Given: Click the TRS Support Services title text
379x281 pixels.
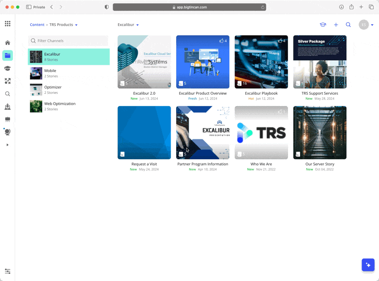Looking at the screenshot, I should pyautogui.click(x=320, y=93).
